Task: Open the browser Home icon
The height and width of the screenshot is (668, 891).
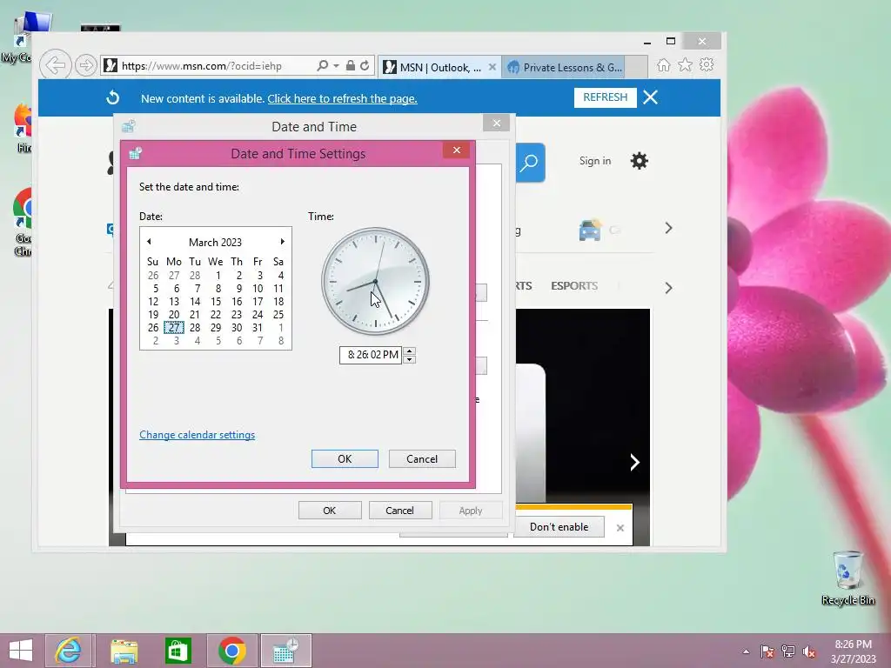Action: [663, 65]
